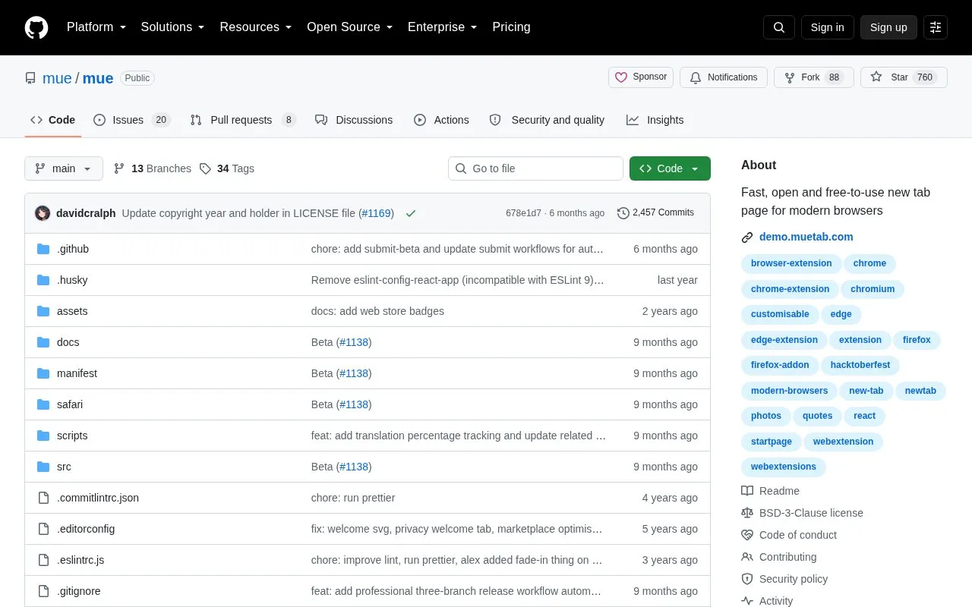This screenshot has width=972, height=607.
Task: Open the demo.muetab.com website link
Action: [x=806, y=237]
